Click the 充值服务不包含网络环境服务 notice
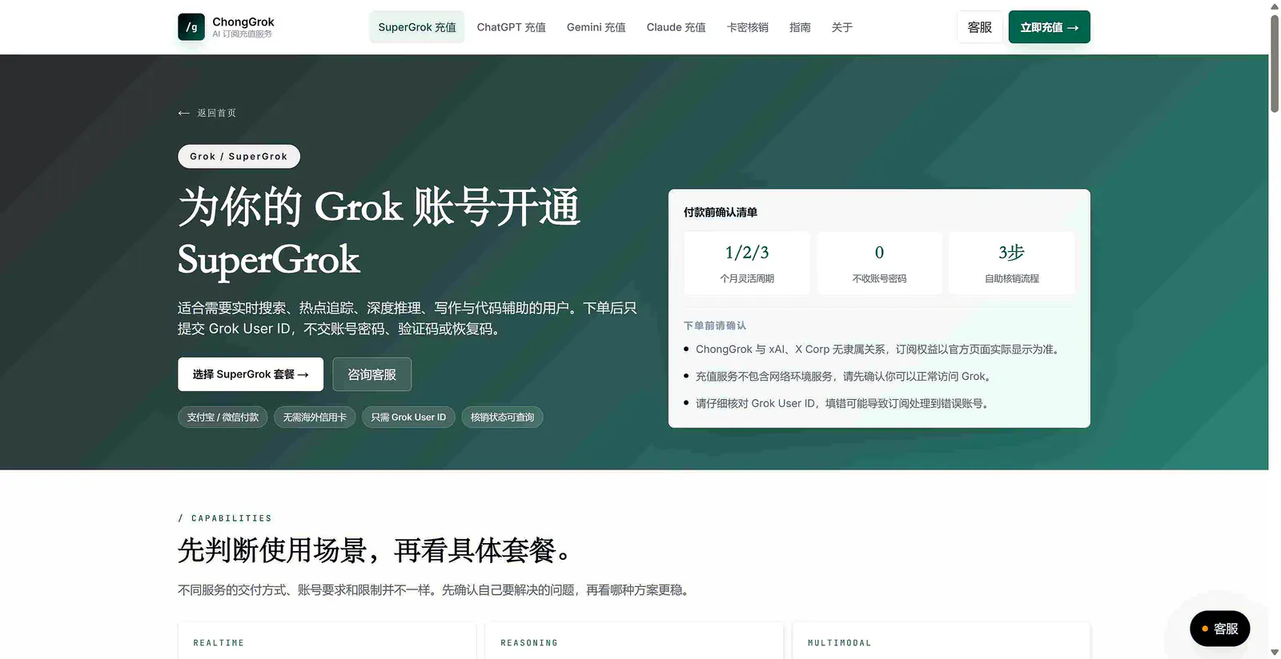Image resolution: width=1281 pixels, height=659 pixels. [844, 377]
